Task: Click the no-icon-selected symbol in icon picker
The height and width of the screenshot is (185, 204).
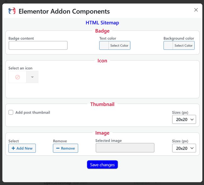Action: pos(18,77)
